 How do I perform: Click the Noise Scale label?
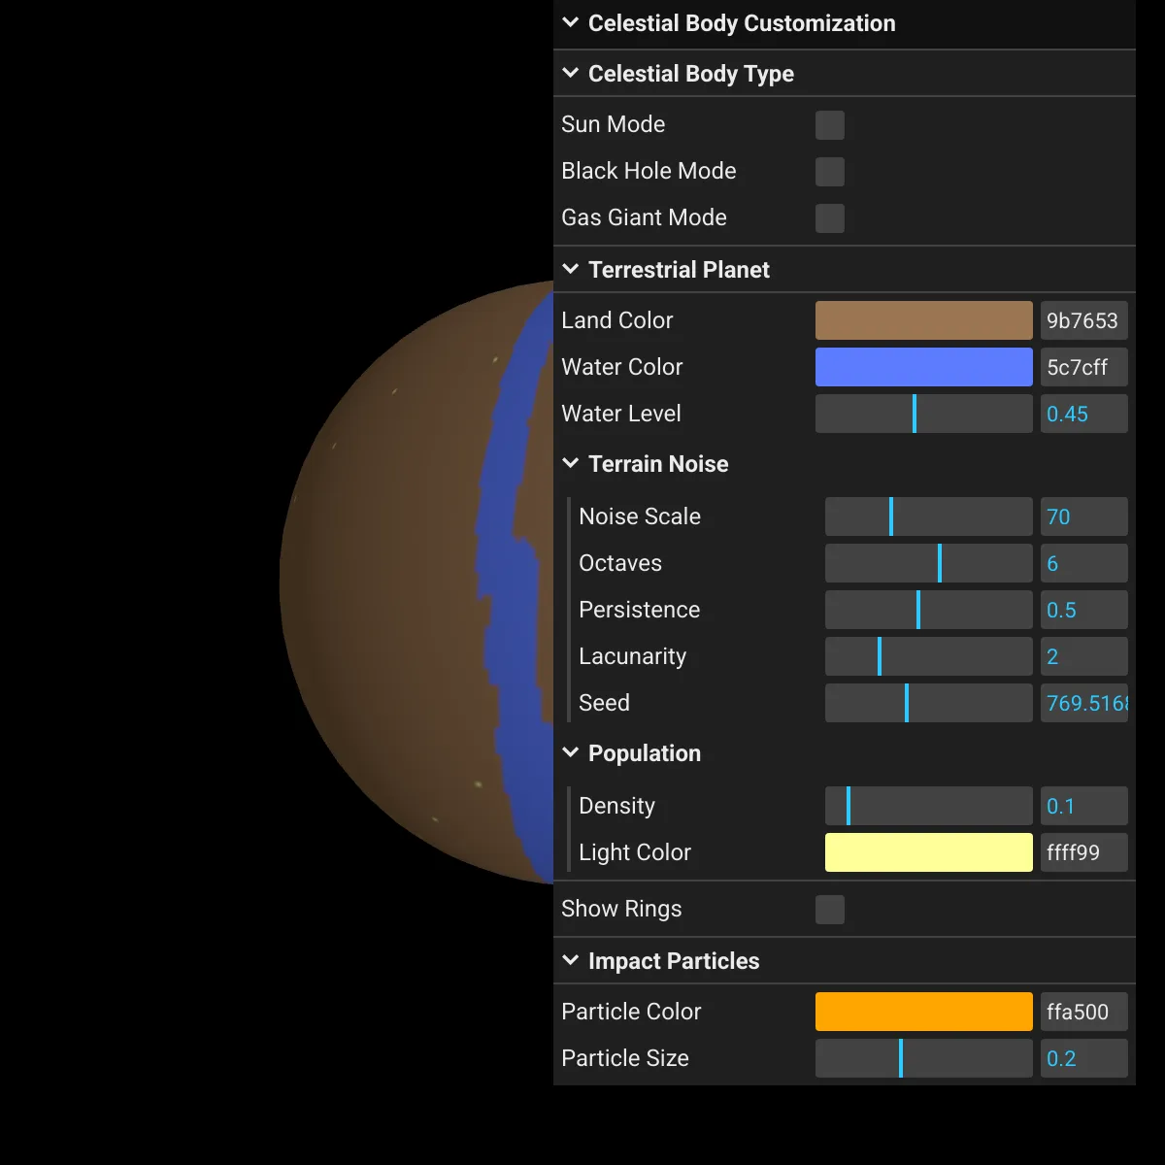(x=640, y=516)
